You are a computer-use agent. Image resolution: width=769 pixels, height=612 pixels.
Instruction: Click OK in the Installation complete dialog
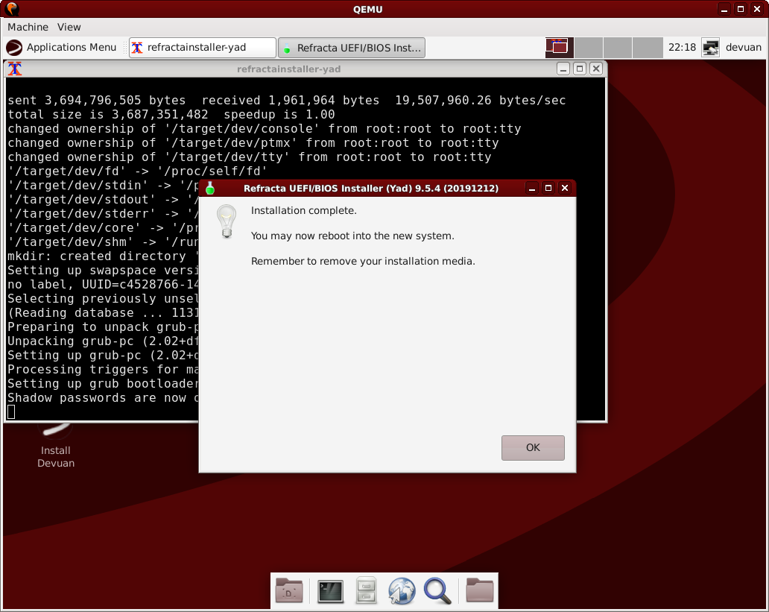point(533,447)
